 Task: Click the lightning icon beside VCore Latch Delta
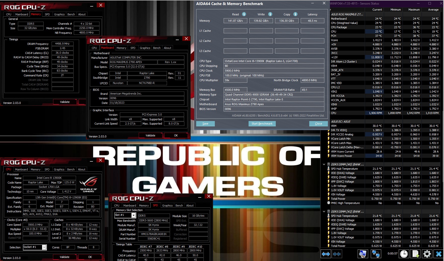point(328,147)
